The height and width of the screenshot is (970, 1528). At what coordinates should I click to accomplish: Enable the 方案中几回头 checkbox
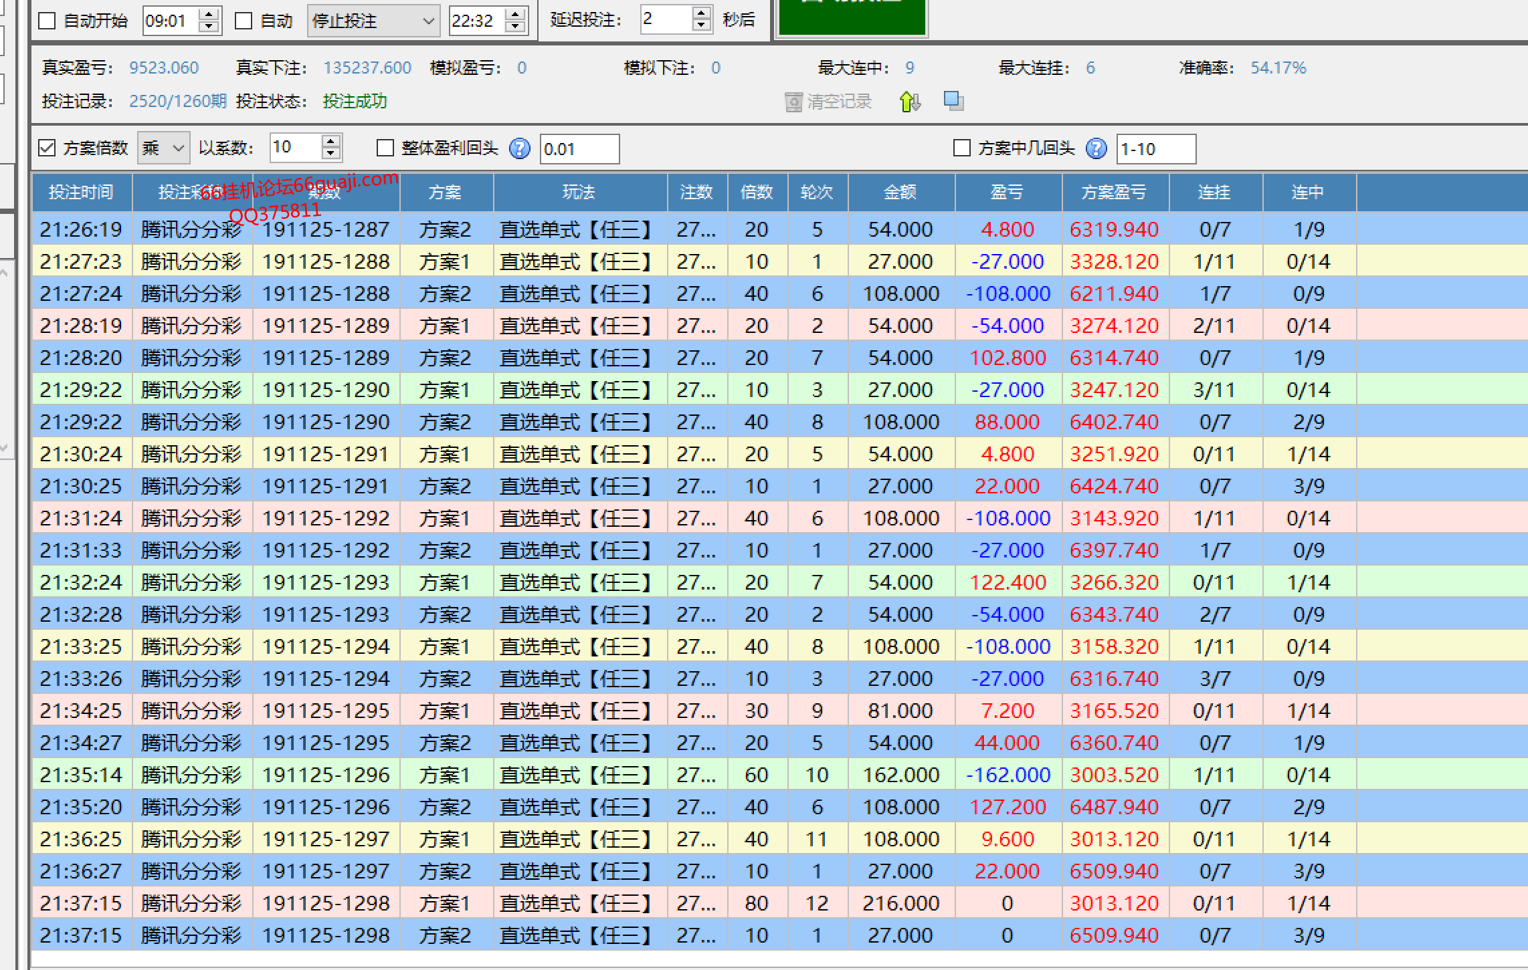tap(961, 148)
